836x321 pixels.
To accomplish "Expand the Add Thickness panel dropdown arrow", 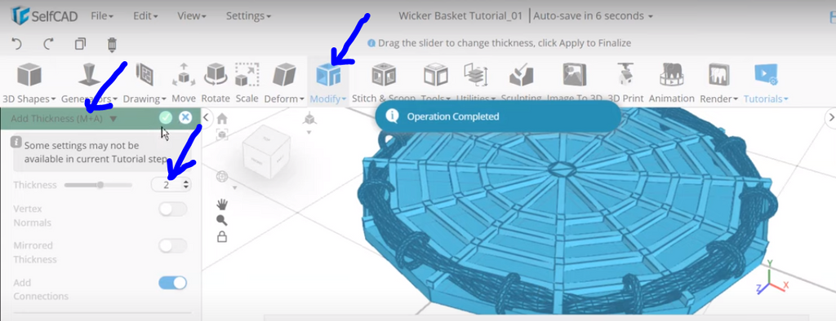I will [x=113, y=119].
